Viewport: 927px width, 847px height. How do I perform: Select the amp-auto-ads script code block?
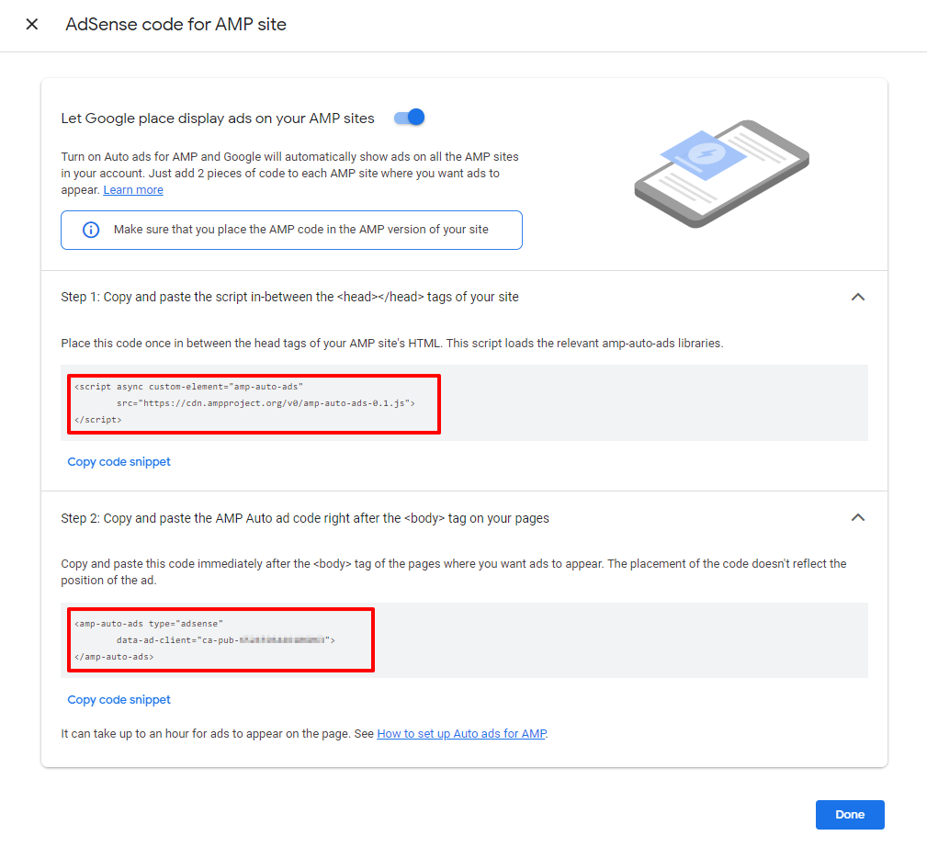click(x=254, y=403)
